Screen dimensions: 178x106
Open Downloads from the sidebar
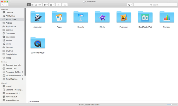click(x=12, y=37)
